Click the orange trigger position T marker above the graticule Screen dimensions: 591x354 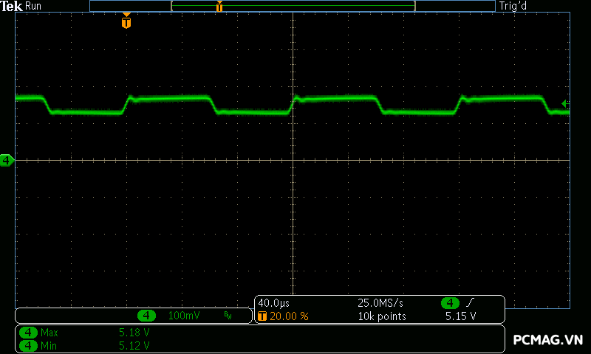pyautogui.click(x=126, y=23)
